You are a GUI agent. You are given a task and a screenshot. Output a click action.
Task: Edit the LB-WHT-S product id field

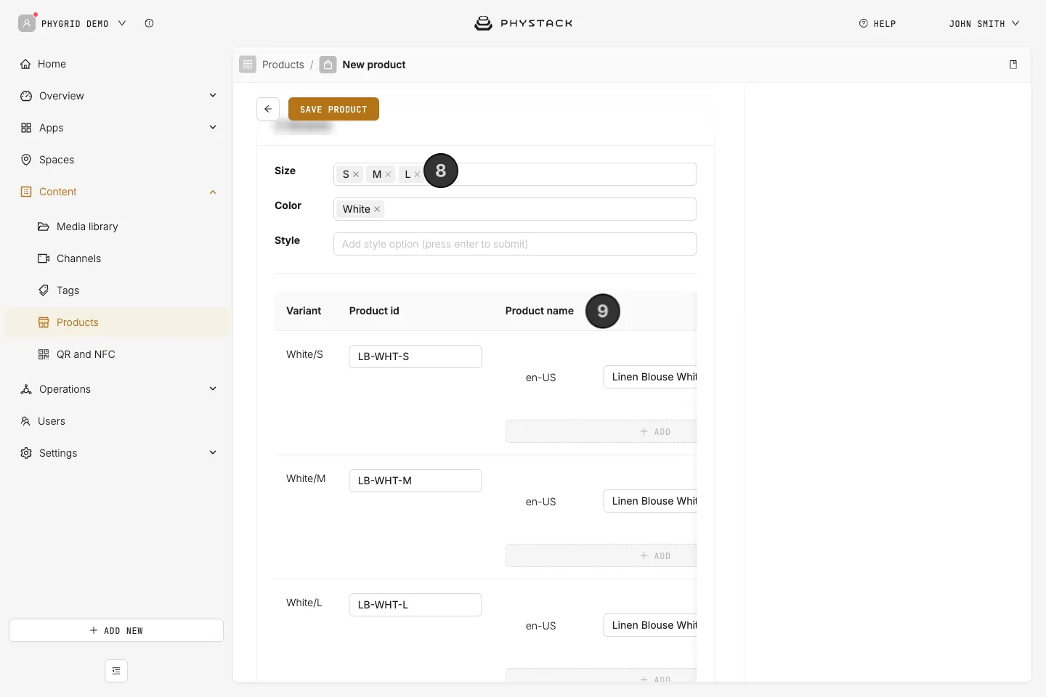point(415,356)
